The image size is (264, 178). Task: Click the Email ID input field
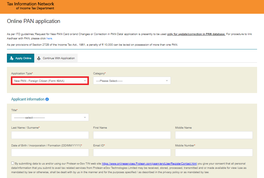tap(132, 153)
